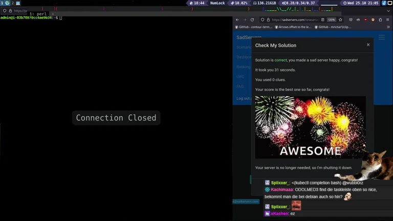Screen dimensions: 393x221
Task: Click the white display tray icon
Action: tap(390, 3)
